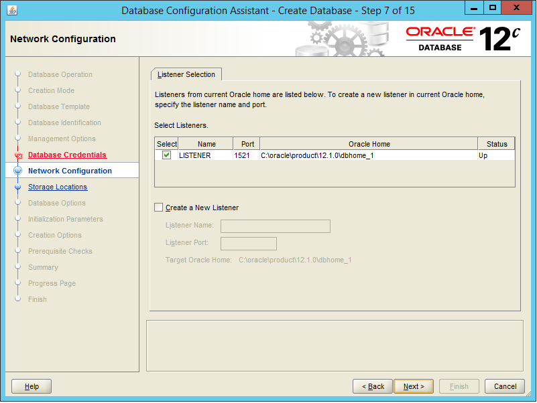Click the Java application icon in title bar
537x403 pixels.
coord(12,10)
